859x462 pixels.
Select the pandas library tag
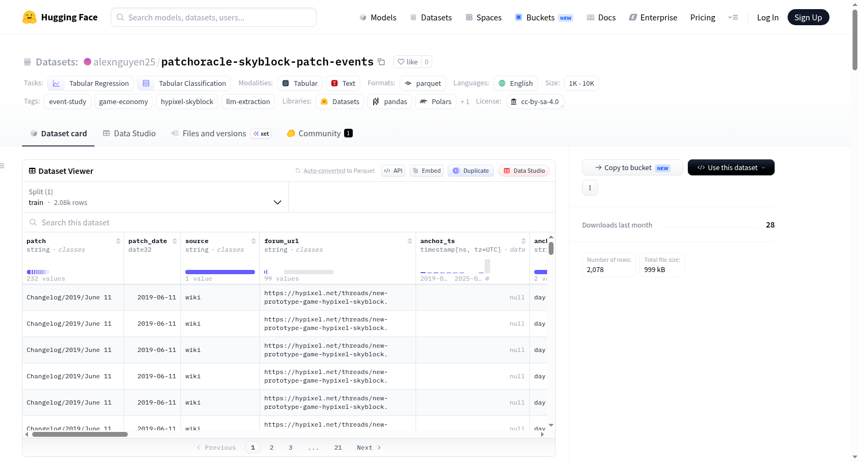pos(390,101)
